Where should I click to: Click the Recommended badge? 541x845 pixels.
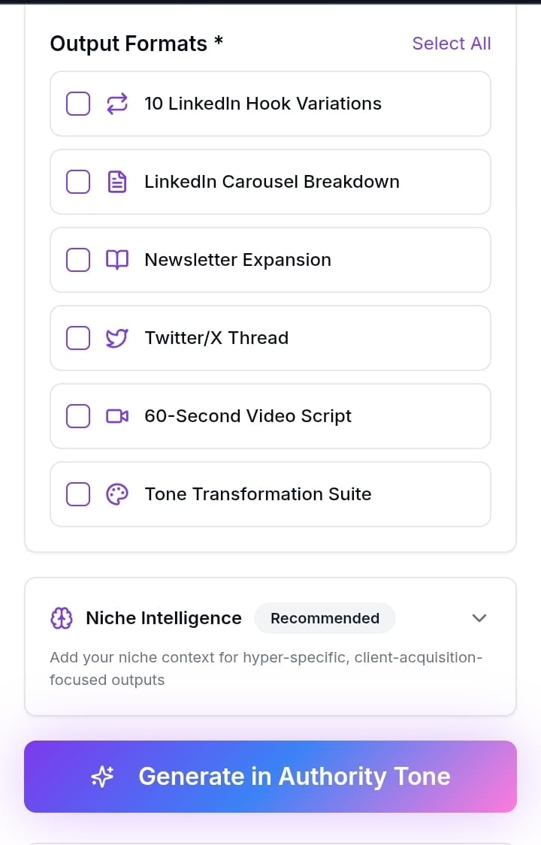click(x=325, y=618)
